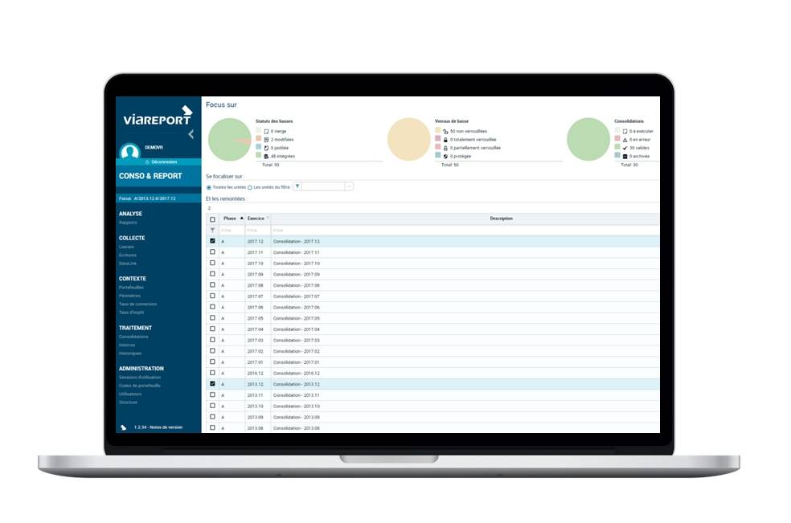The height and width of the screenshot is (523, 791).
Task: Uncheck the Consolidation - 2017.12 row checkbox
Action: (x=212, y=241)
